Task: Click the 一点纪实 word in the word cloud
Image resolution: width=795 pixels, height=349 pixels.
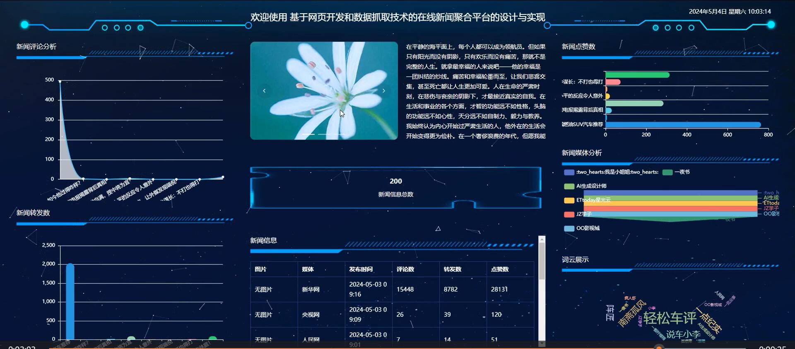Action: (709, 321)
